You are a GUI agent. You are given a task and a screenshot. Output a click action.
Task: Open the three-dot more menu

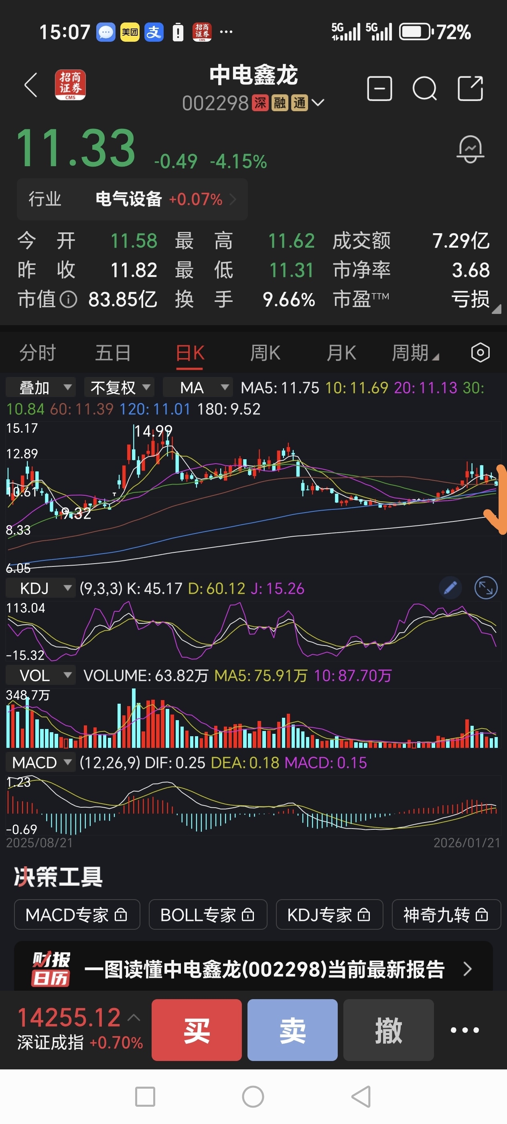click(x=465, y=1030)
